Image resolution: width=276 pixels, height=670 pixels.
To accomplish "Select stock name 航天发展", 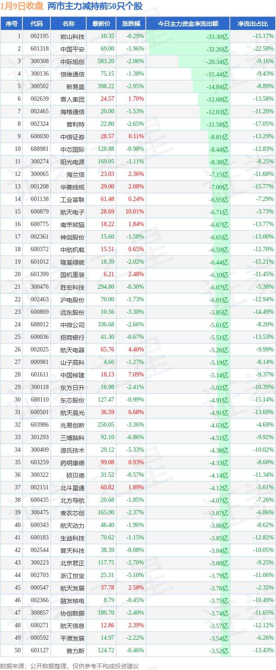I will 73,588.
